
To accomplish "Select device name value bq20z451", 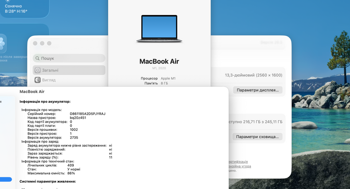I will [x=78, y=118].
